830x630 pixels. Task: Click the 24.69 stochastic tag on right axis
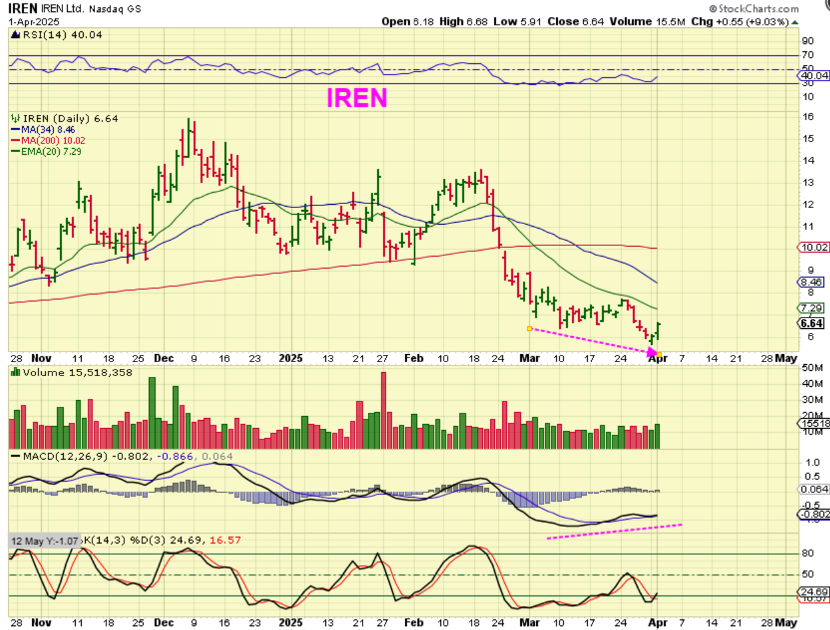(x=813, y=591)
